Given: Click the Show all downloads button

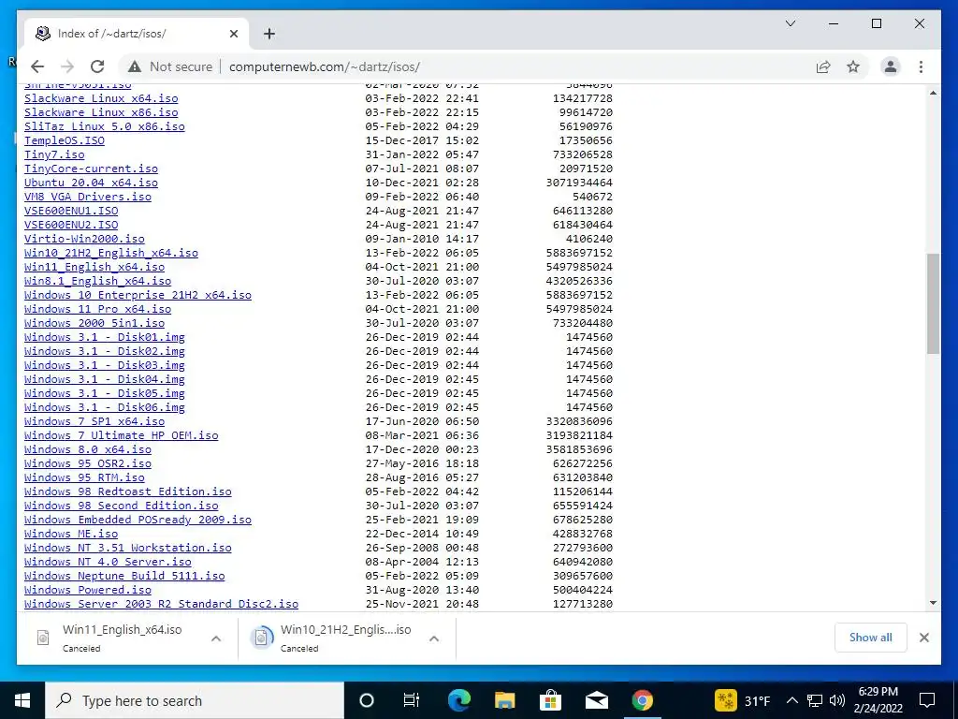Looking at the screenshot, I should 871,637.
